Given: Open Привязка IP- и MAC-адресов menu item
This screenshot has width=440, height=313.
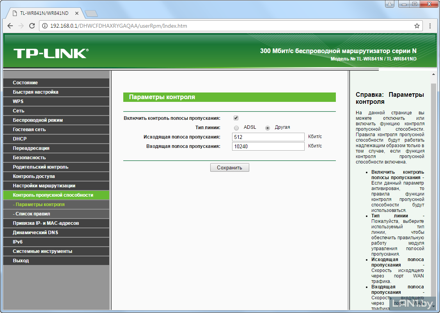Looking at the screenshot, I should point(56,223).
